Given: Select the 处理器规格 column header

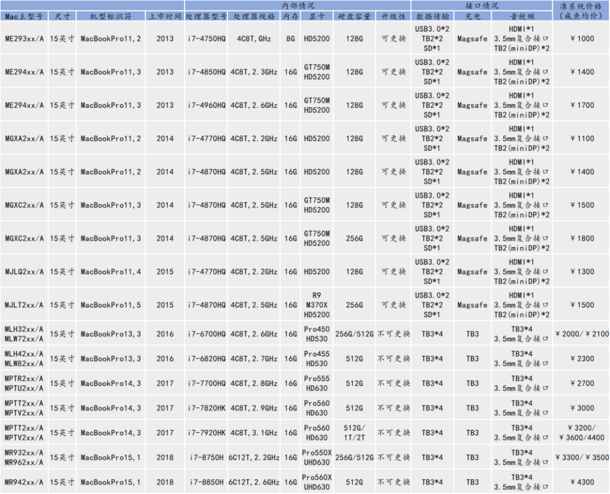Looking at the screenshot, I should [x=254, y=16].
